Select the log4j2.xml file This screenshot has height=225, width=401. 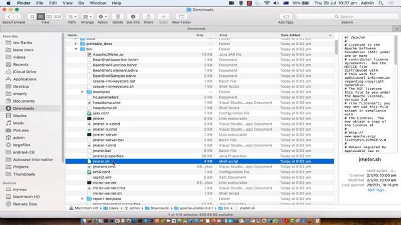click(102, 177)
